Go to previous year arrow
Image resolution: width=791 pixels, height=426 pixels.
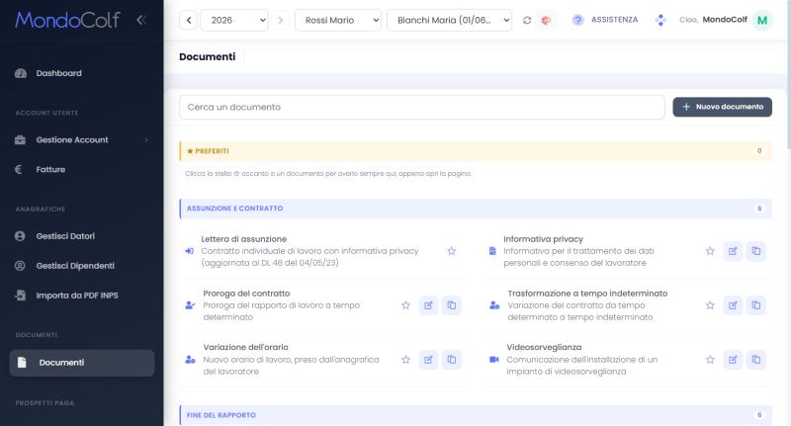pos(189,20)
